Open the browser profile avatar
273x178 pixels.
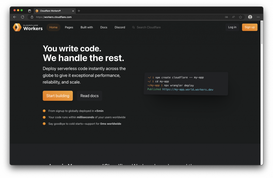250,17
